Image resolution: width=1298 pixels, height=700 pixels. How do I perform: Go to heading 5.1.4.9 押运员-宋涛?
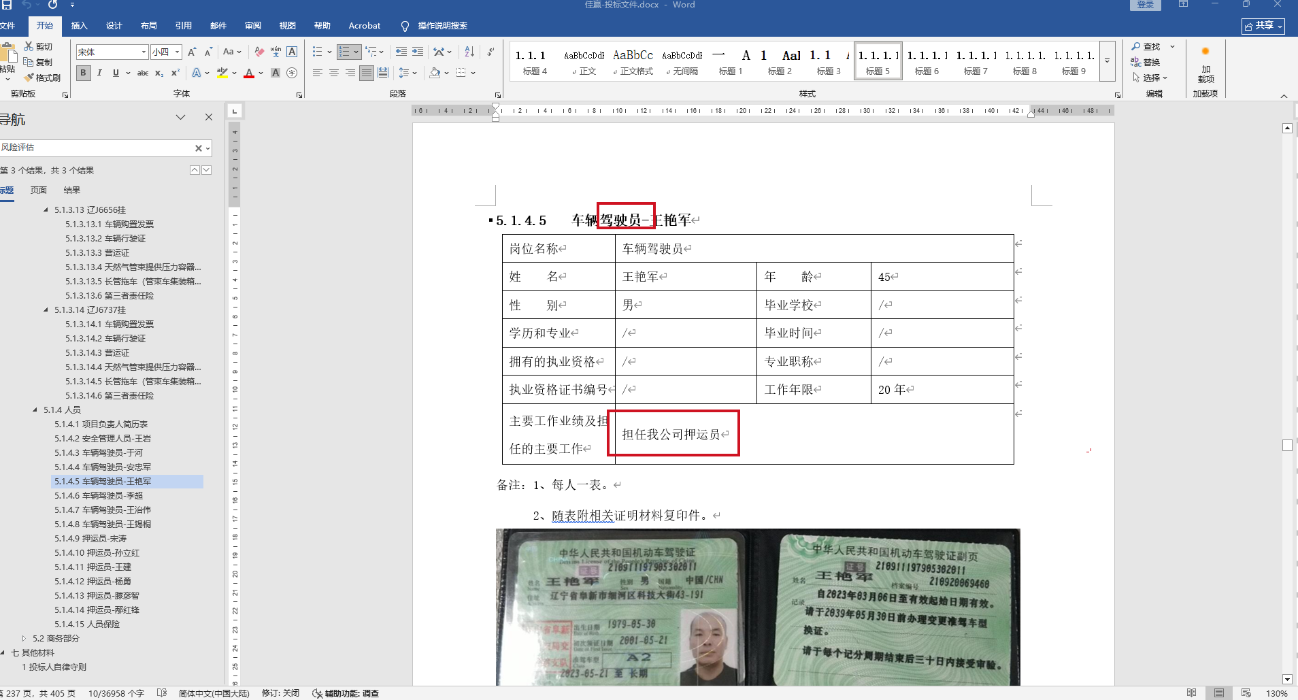tap(90, 538)
